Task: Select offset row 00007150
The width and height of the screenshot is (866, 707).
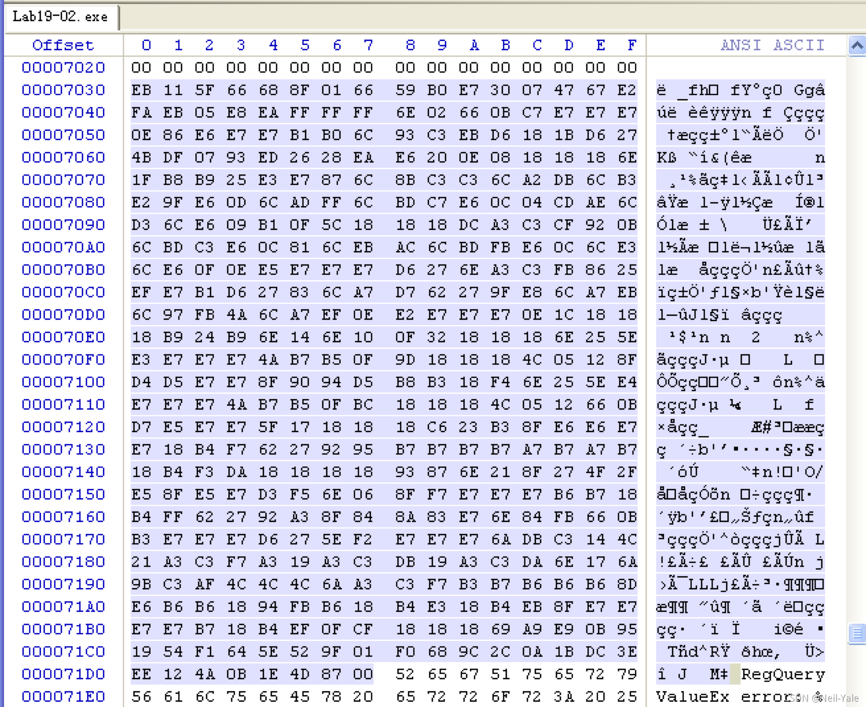Action: click(x=63, y=494)
